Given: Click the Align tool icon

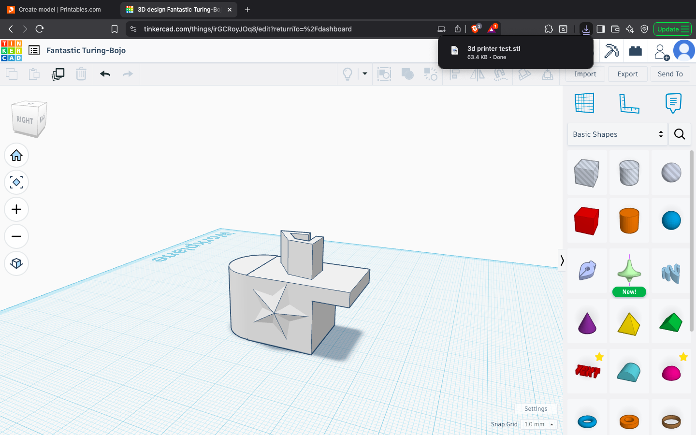Looking at the screenshot, I should (x=455, y=74).
